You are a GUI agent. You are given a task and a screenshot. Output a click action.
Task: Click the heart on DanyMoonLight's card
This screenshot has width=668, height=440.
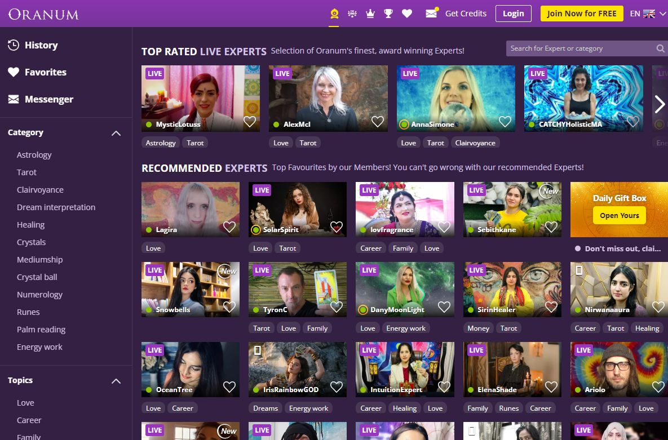[444, 306]
